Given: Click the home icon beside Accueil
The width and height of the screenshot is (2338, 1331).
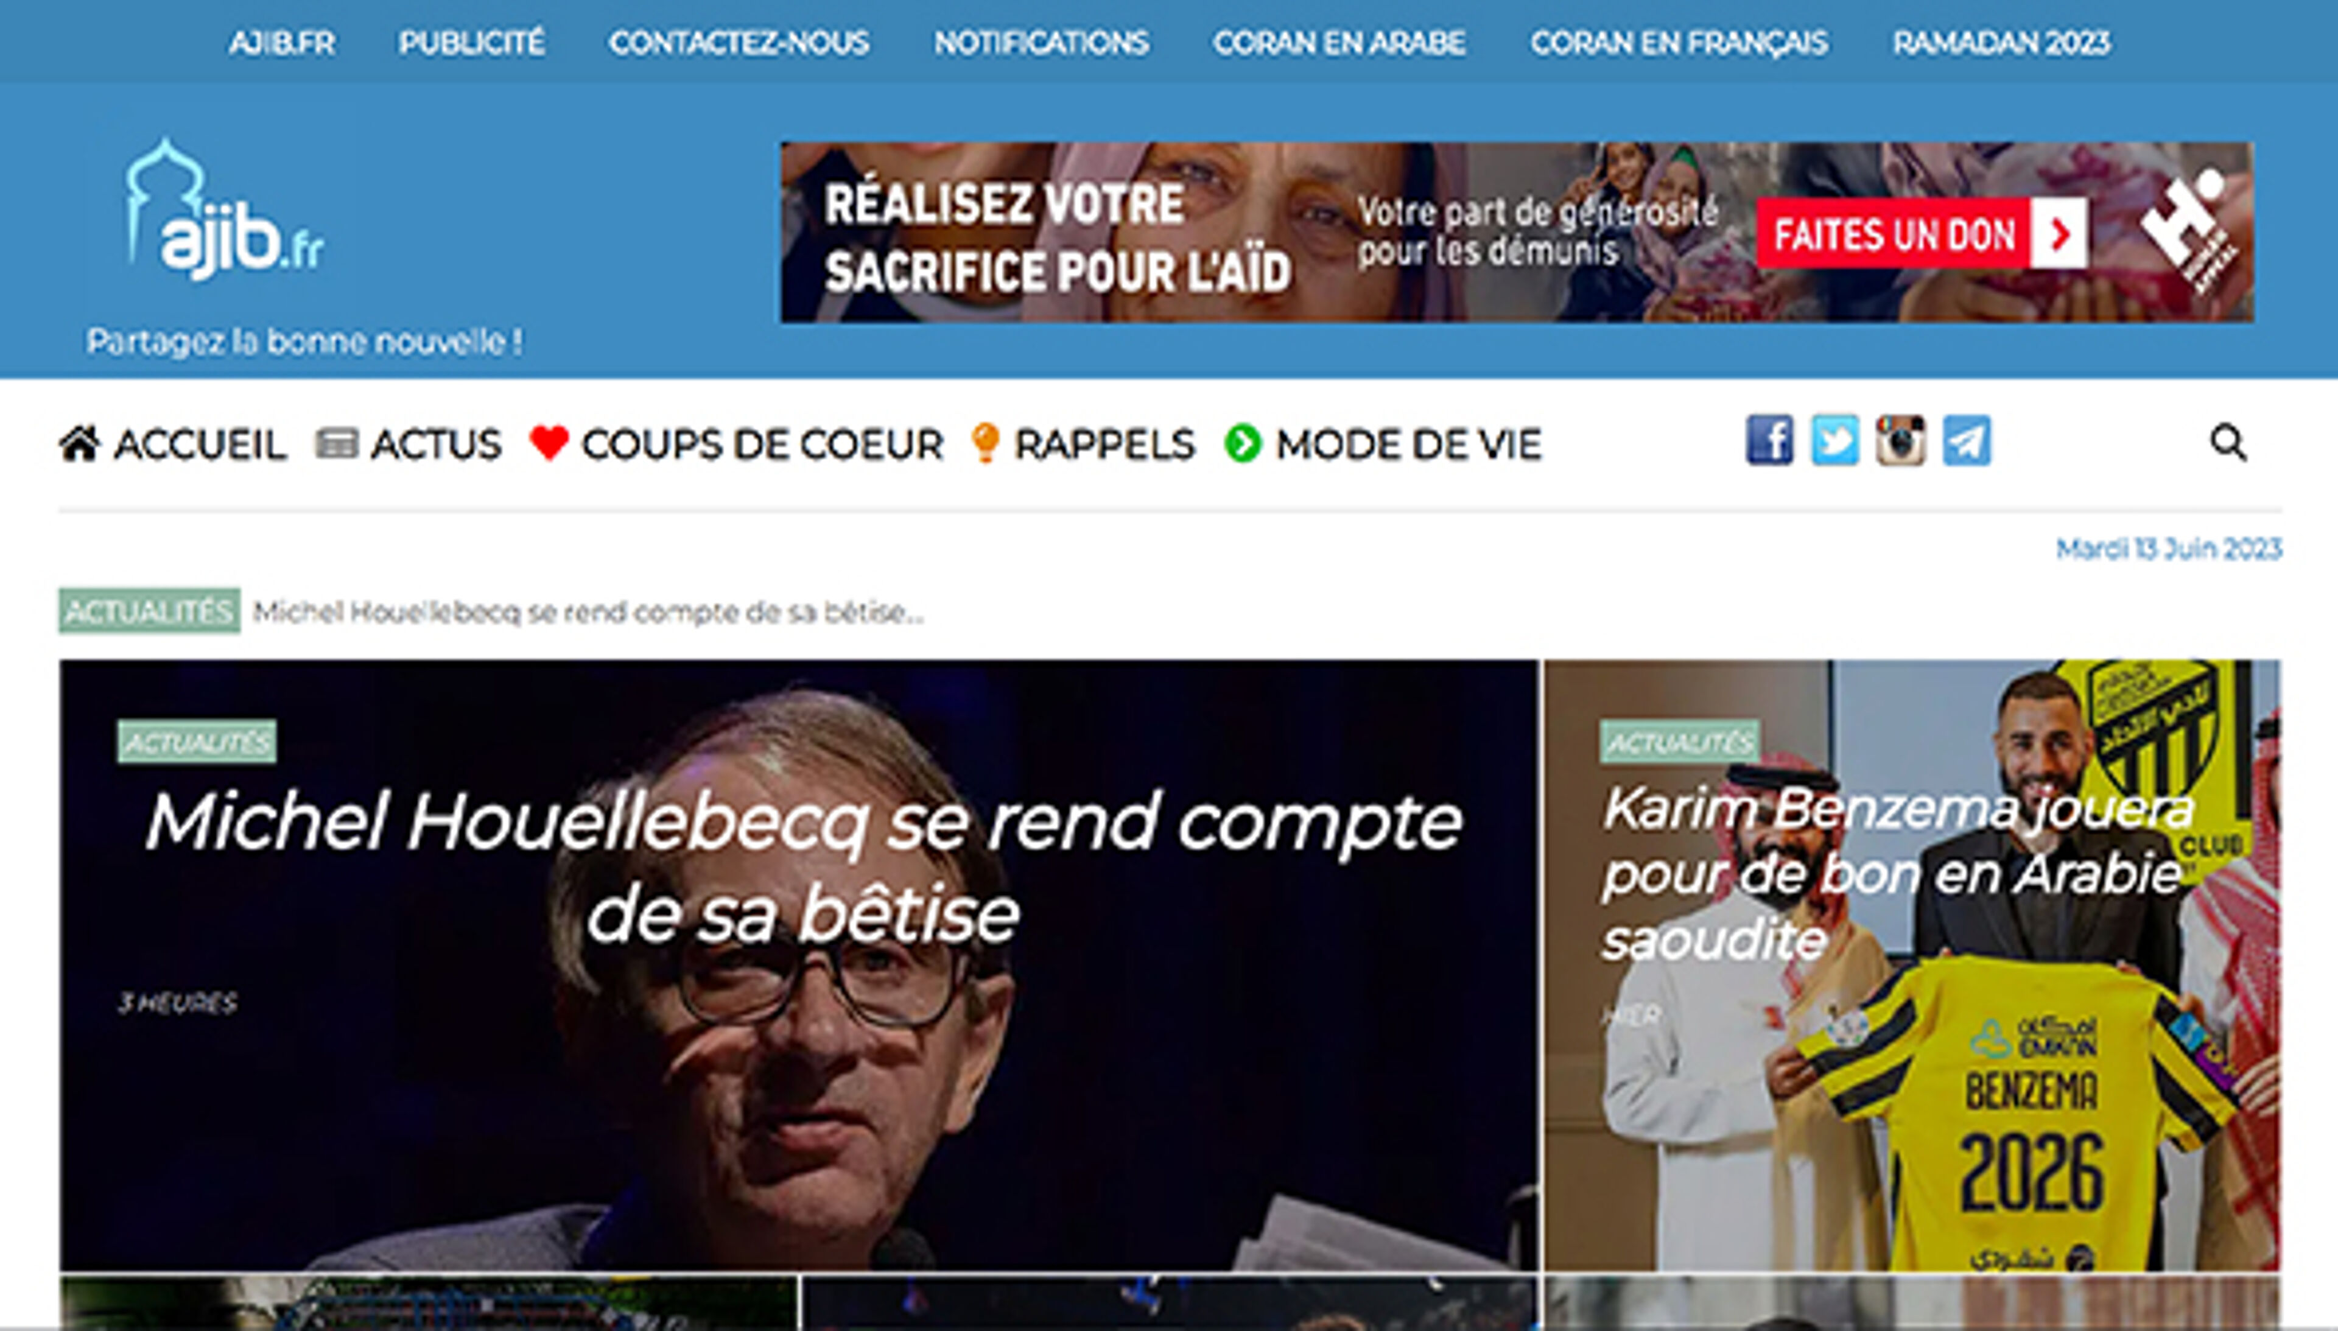Looking at the screenshot, I should click(x=80, y=444).
